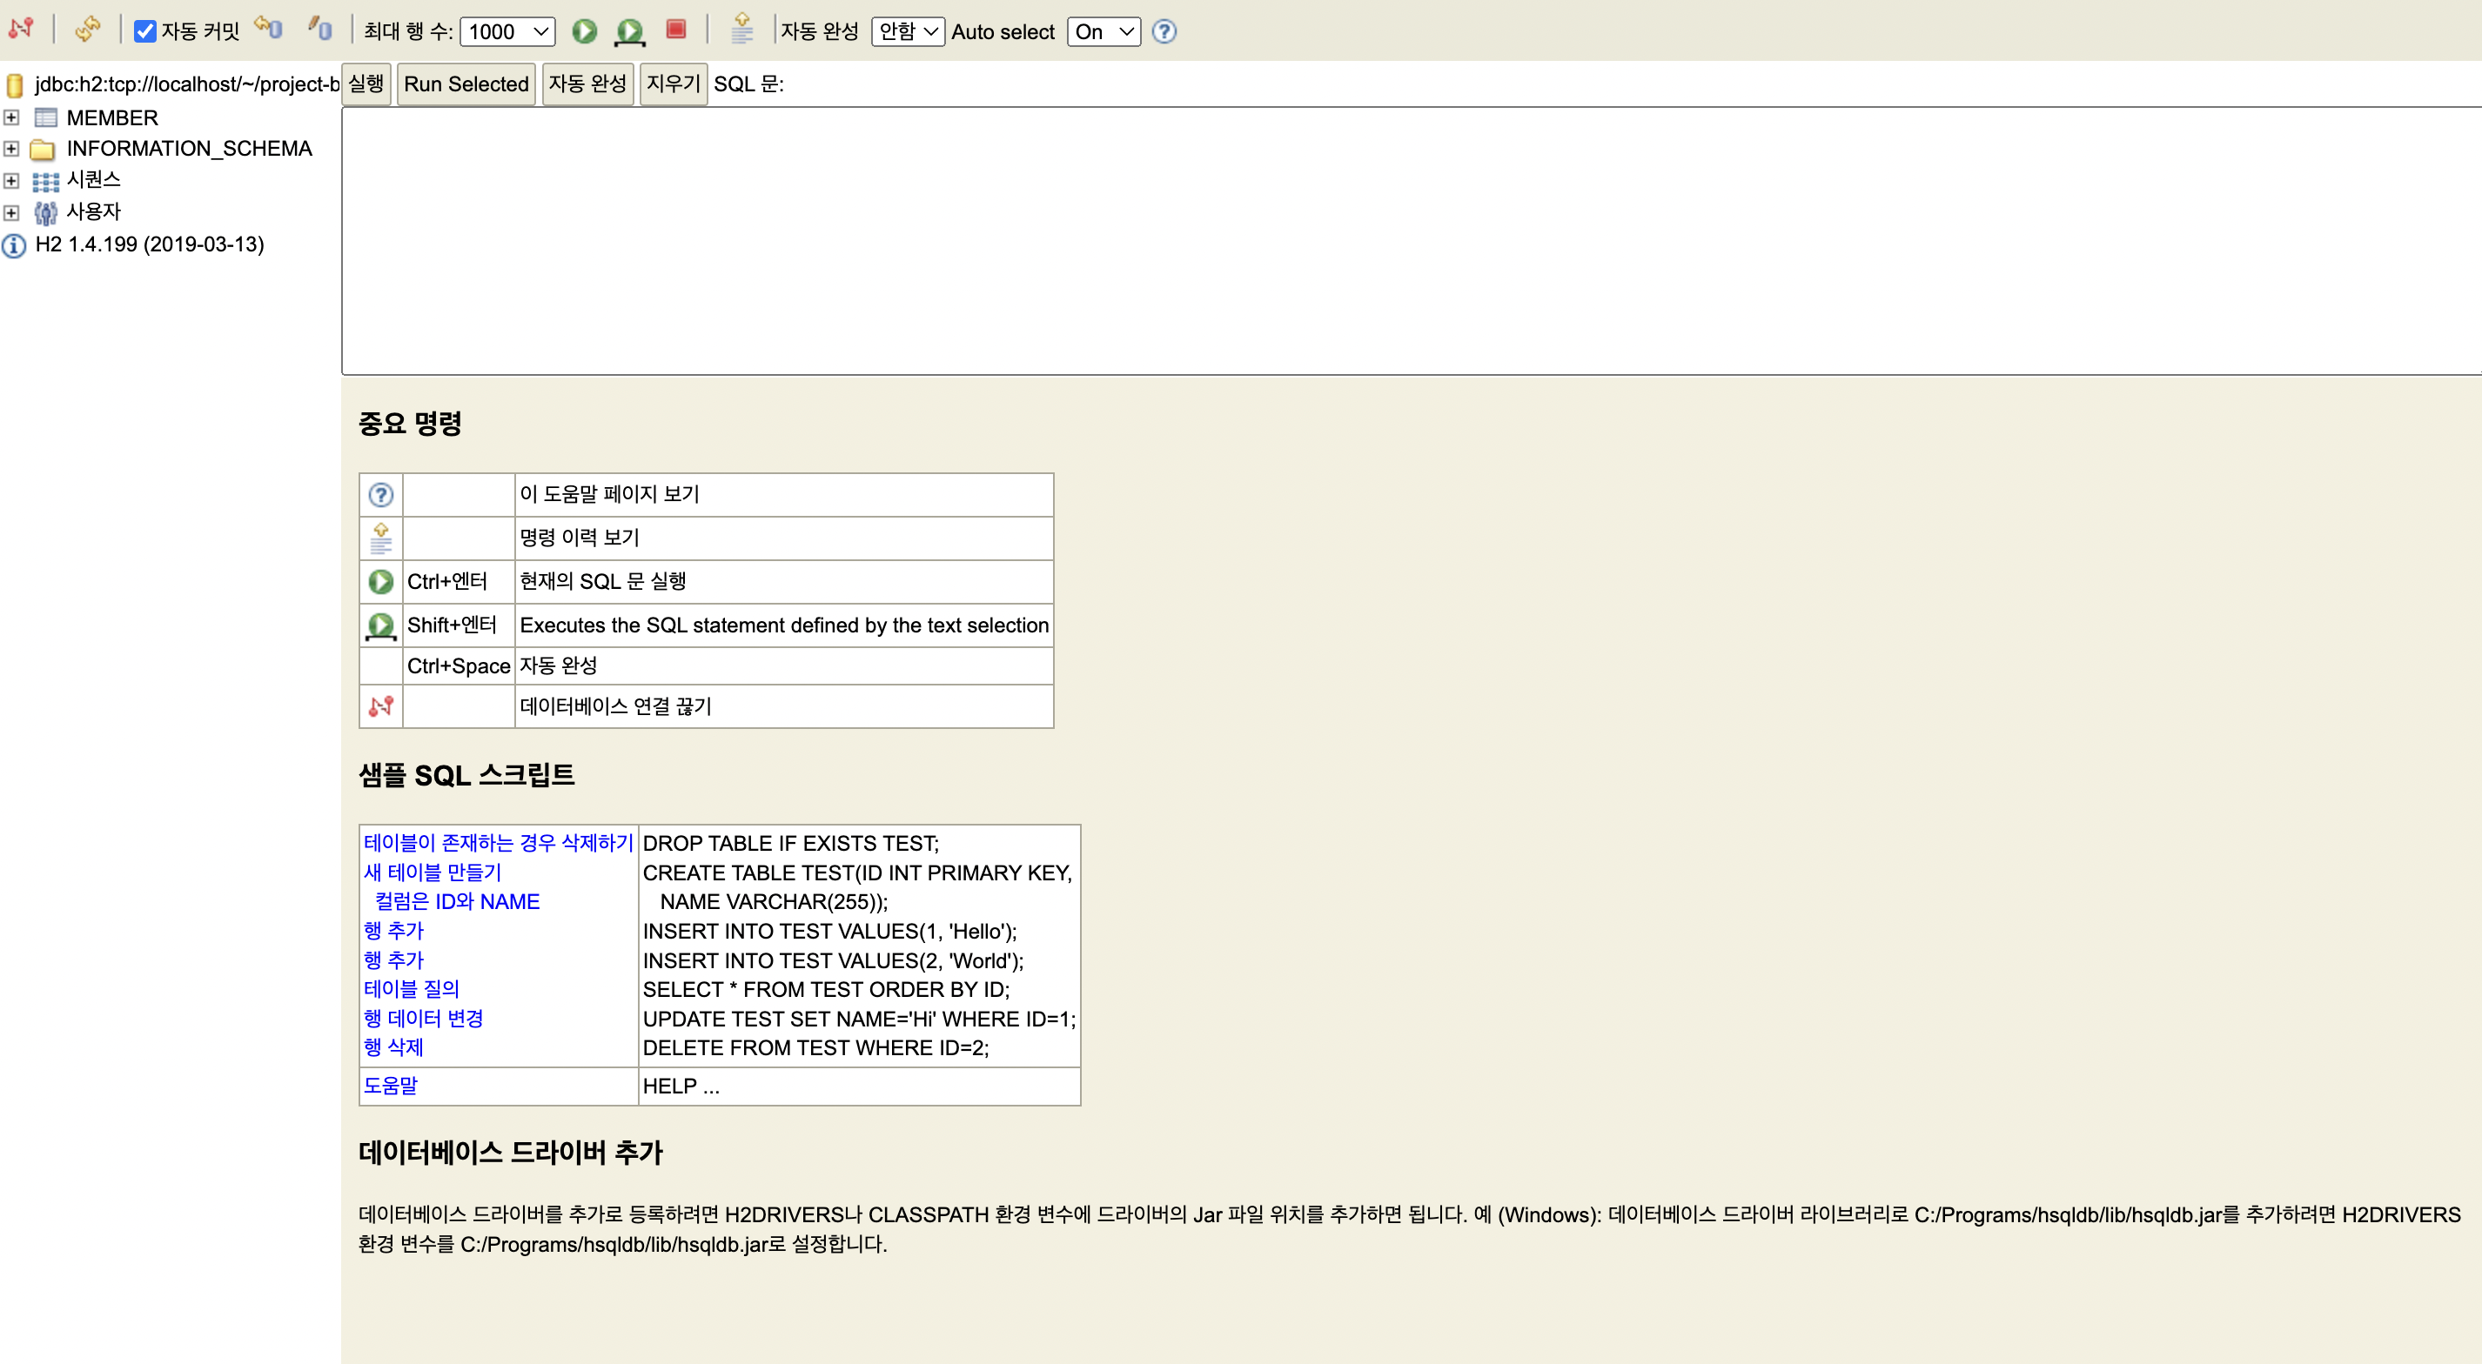This screenshot has height=1364, width=2482.
Task: Click the 테이블 질의 sample script link
Action: [412, 989]
